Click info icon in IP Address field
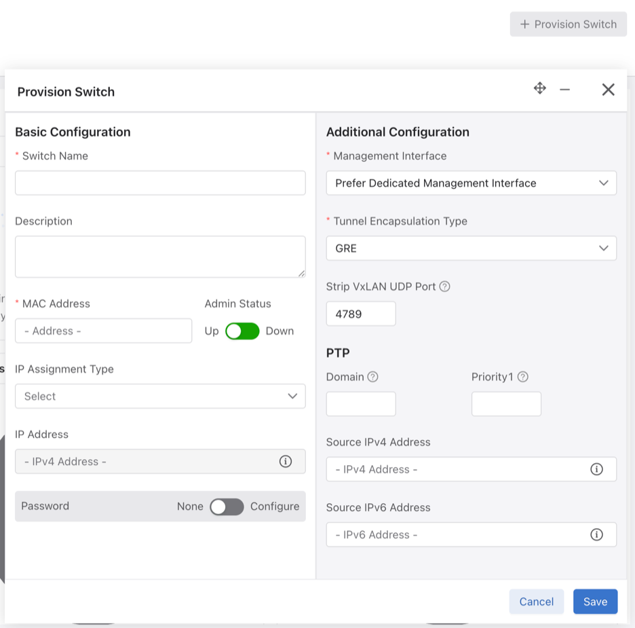 click(286, 462)
